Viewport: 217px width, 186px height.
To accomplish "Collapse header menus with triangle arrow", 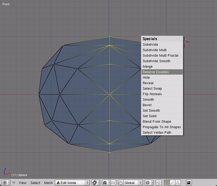I will pyautogui.click(x=14, y=183).
